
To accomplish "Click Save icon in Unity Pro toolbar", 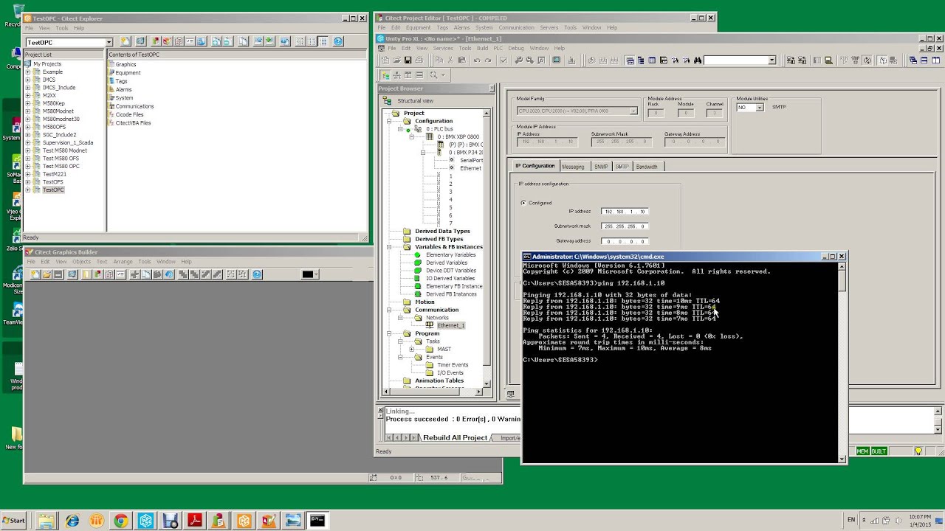I will pyautogui.click(x=408, y=60).
